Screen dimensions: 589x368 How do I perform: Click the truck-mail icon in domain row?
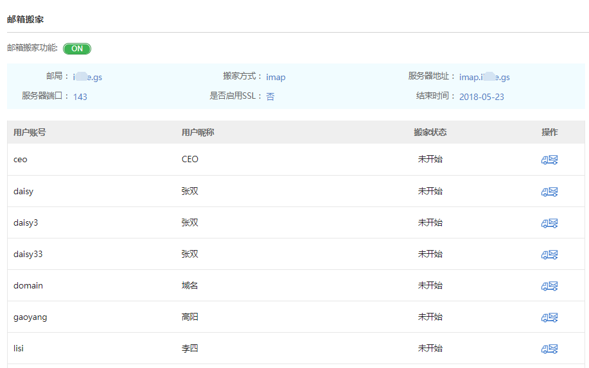coord(549,285)
